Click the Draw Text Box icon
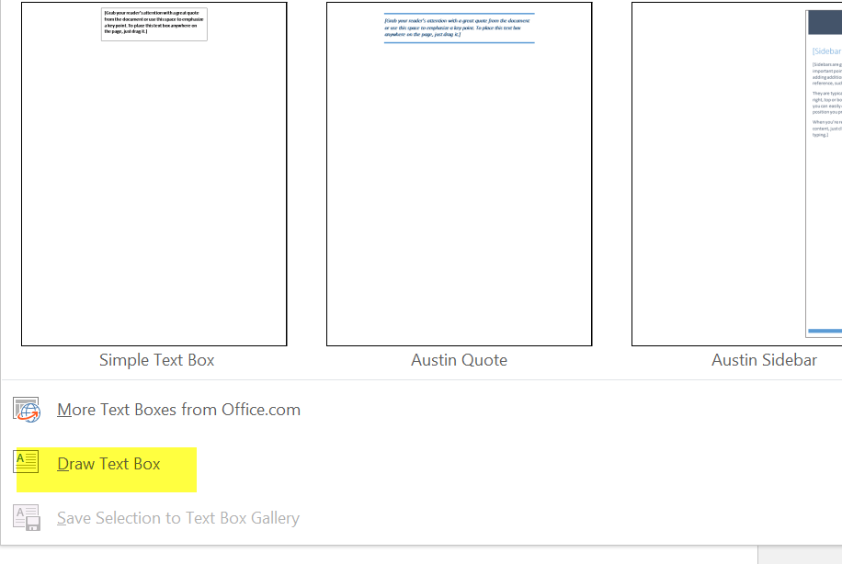This screenshot has width=842, height=564. pos(27,462)
